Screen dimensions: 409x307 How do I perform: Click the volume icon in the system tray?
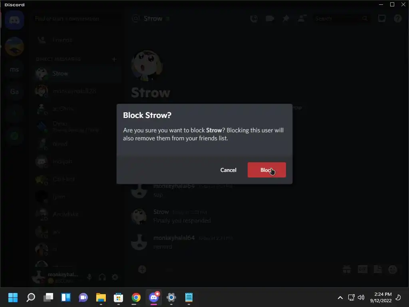coord(361,297)
